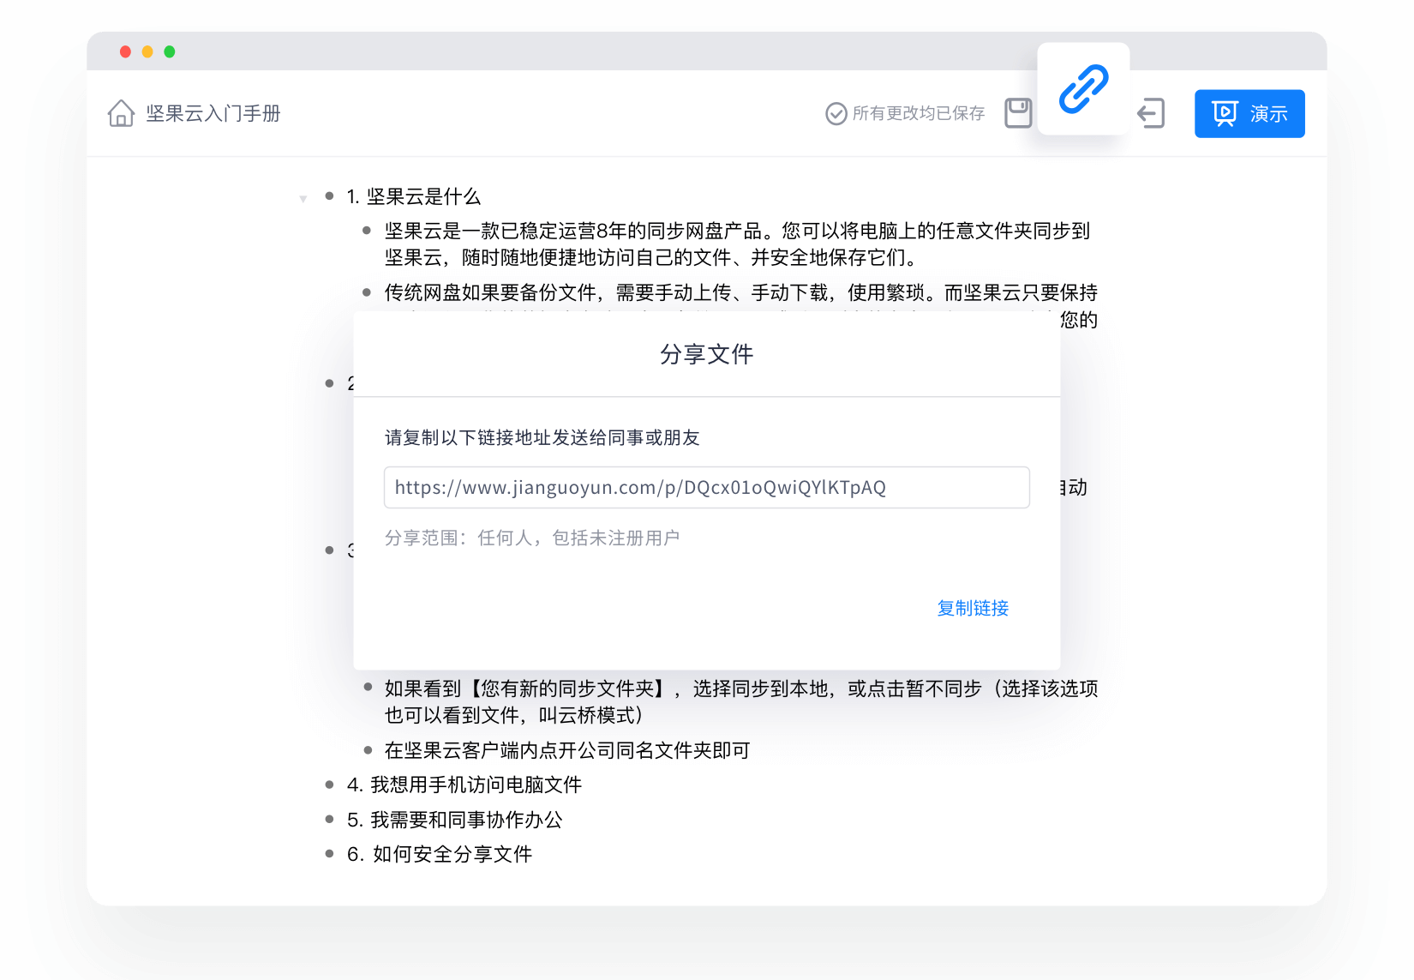Select the 坚果云入门手册 document title
Viewport: 1414px width, 980px height.
pos(213,113)
